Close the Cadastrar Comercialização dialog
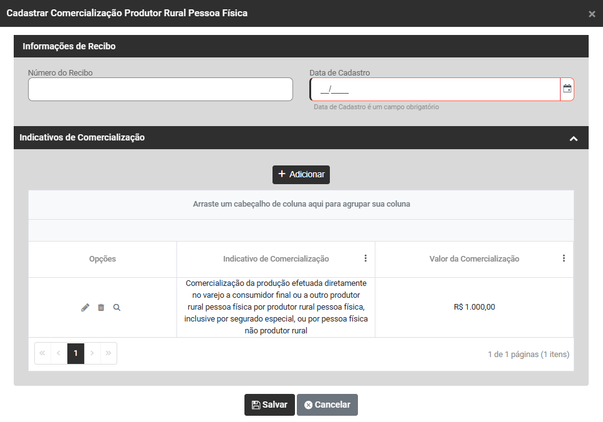The image size is (603, 422). pyautogui.click(x=592, y=14)
